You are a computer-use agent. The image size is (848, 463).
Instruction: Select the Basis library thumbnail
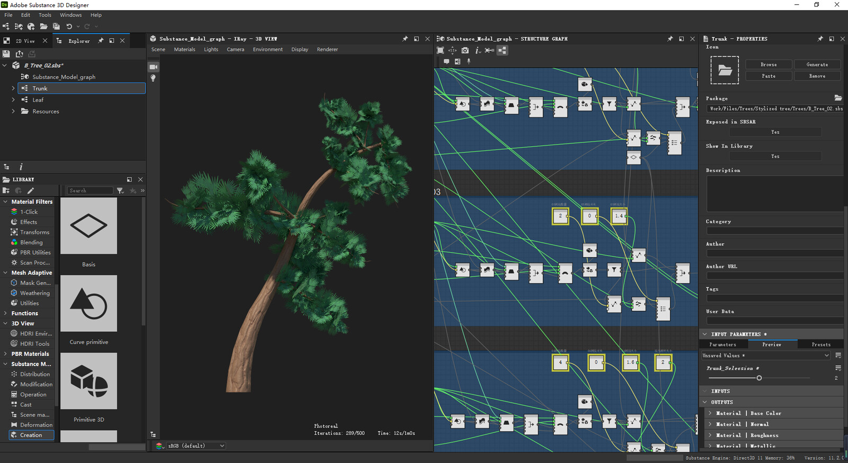(89, 226)
